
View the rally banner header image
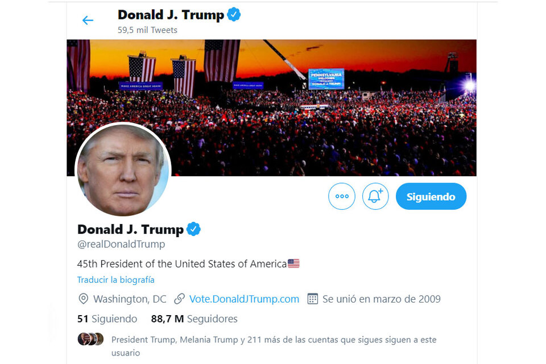[x=272, y=107]
